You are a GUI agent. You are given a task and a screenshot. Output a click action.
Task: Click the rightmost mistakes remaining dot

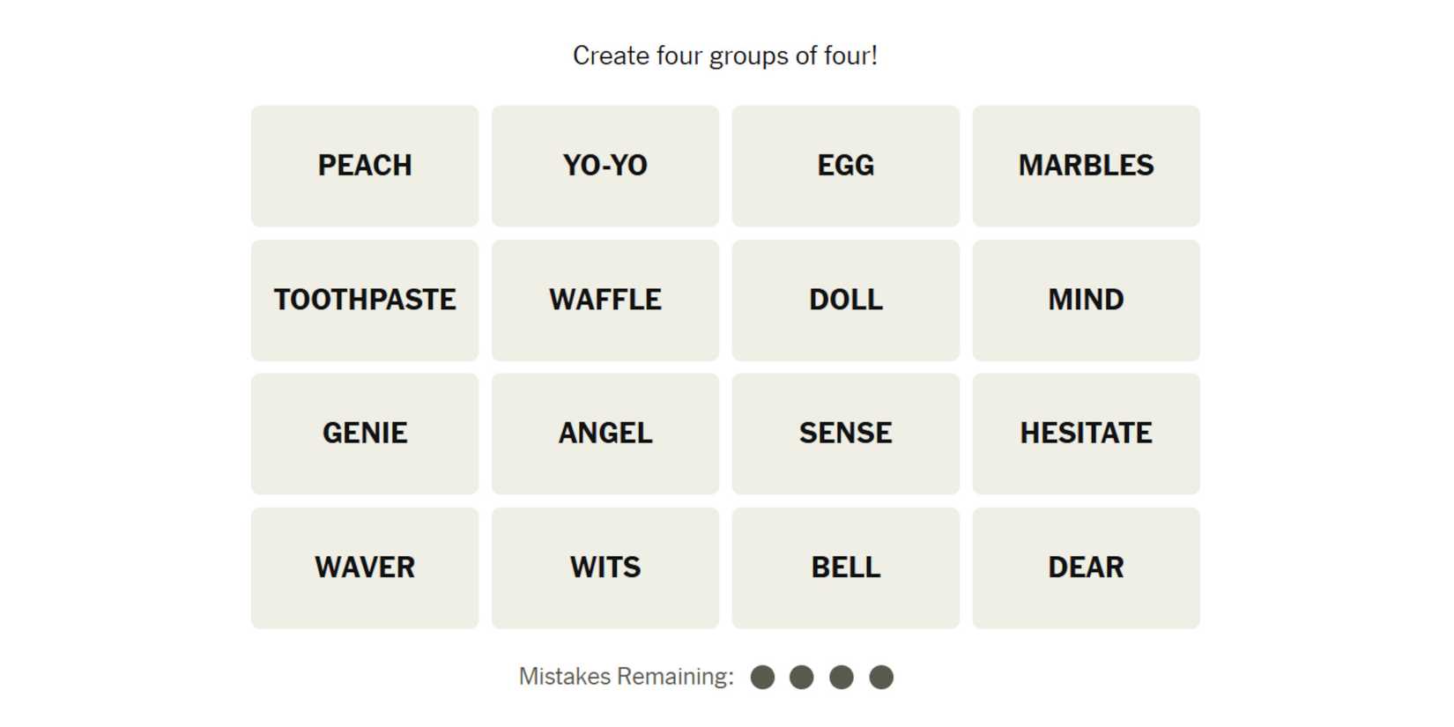click(881, 677)
